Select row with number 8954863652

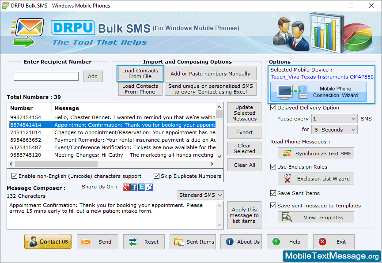(112, 140)
